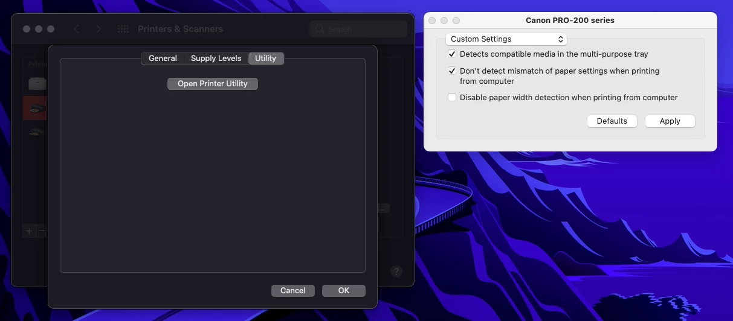Toggle Don't detect mismatch of paper settings
The height and width of the screenshot is (321, 733).
452,71
